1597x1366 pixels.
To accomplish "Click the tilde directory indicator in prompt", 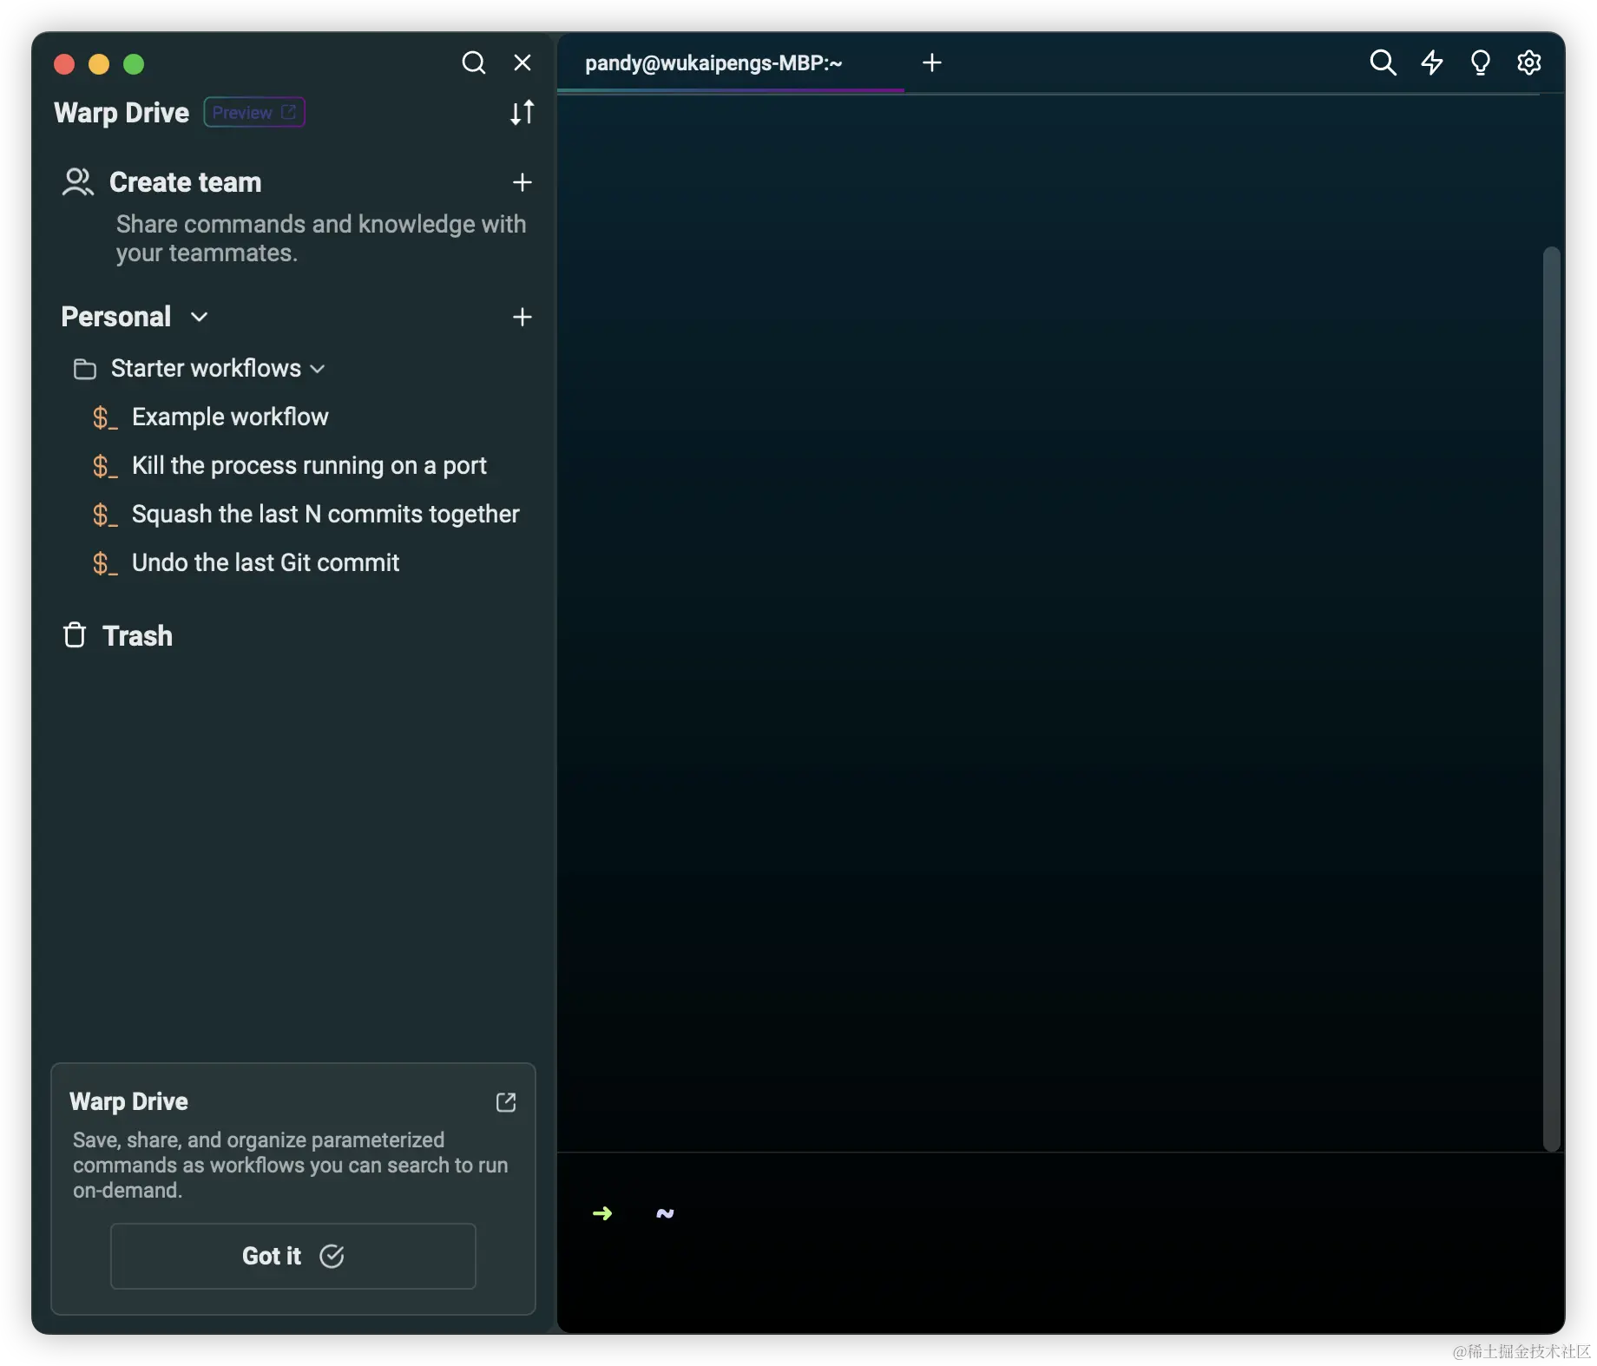I will tap(665, 1213).
